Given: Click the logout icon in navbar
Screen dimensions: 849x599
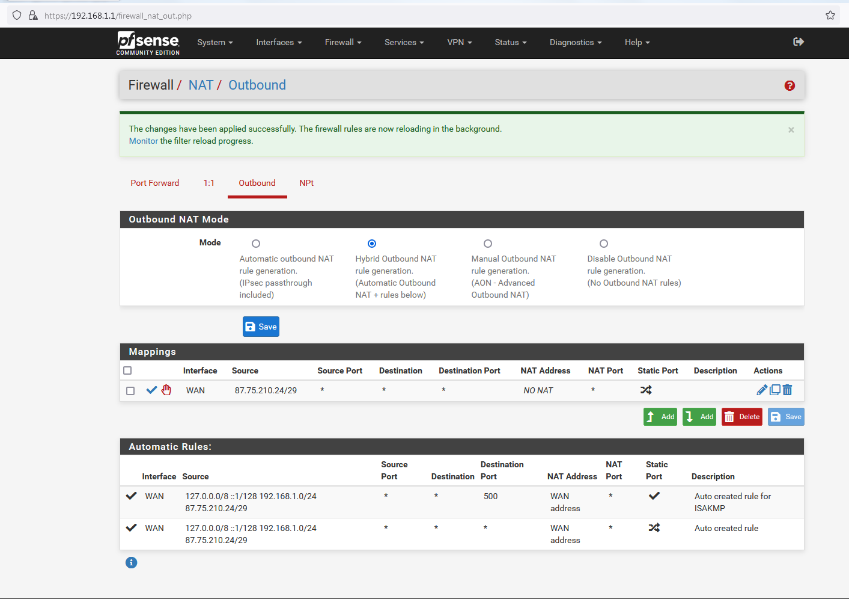Looking at the screenshot, I should [x=799, y=41].
